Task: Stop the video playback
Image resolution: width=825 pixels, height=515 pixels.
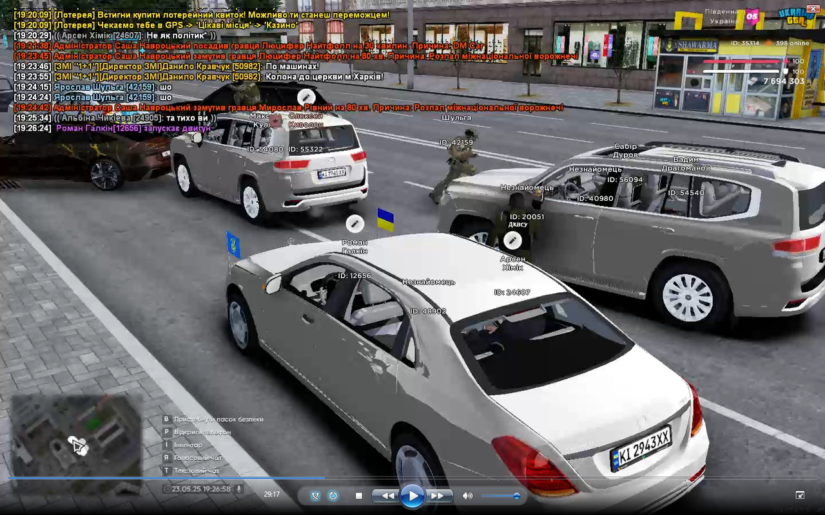Action: [x=359, y=496]
